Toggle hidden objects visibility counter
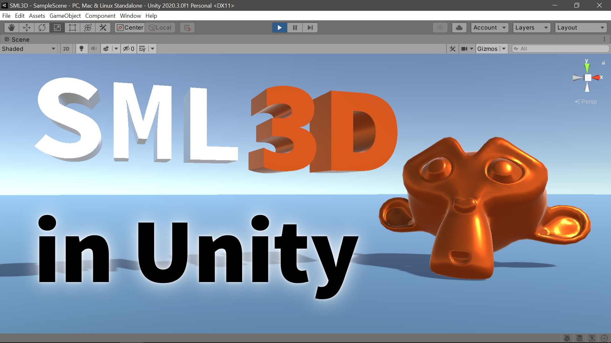The width and height of the screenshot is (611, 343). click(x=129, y=49)
